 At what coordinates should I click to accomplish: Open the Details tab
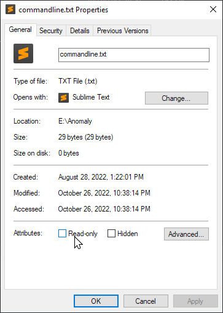(x=80, y=31)
